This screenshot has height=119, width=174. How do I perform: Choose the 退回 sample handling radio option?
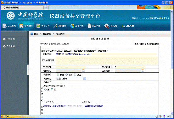[x=75, y=75]
